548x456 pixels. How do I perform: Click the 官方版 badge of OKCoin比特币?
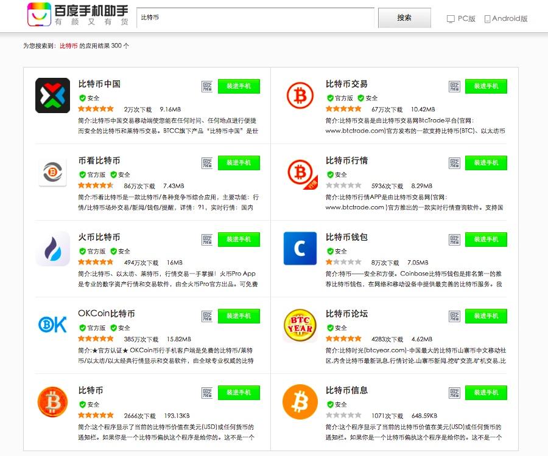[93, 328]
